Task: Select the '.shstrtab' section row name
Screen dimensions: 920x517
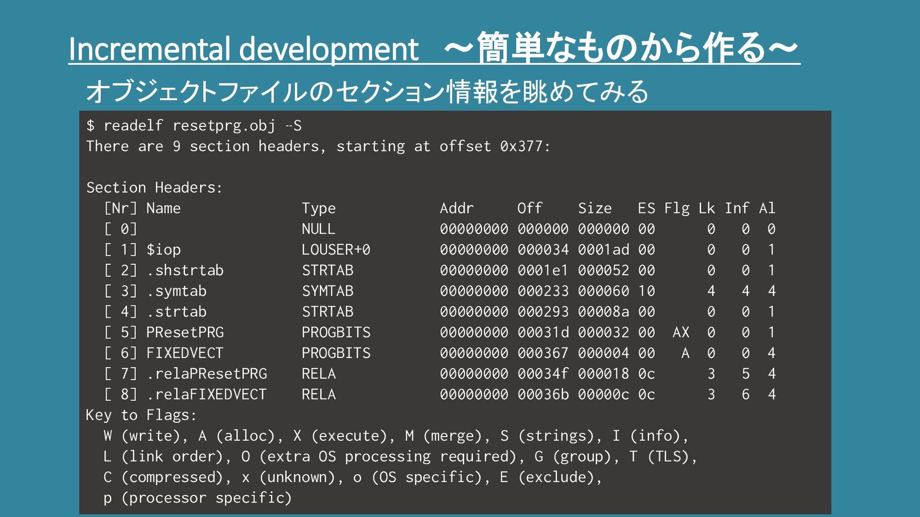Action: [x=185, y=270]
